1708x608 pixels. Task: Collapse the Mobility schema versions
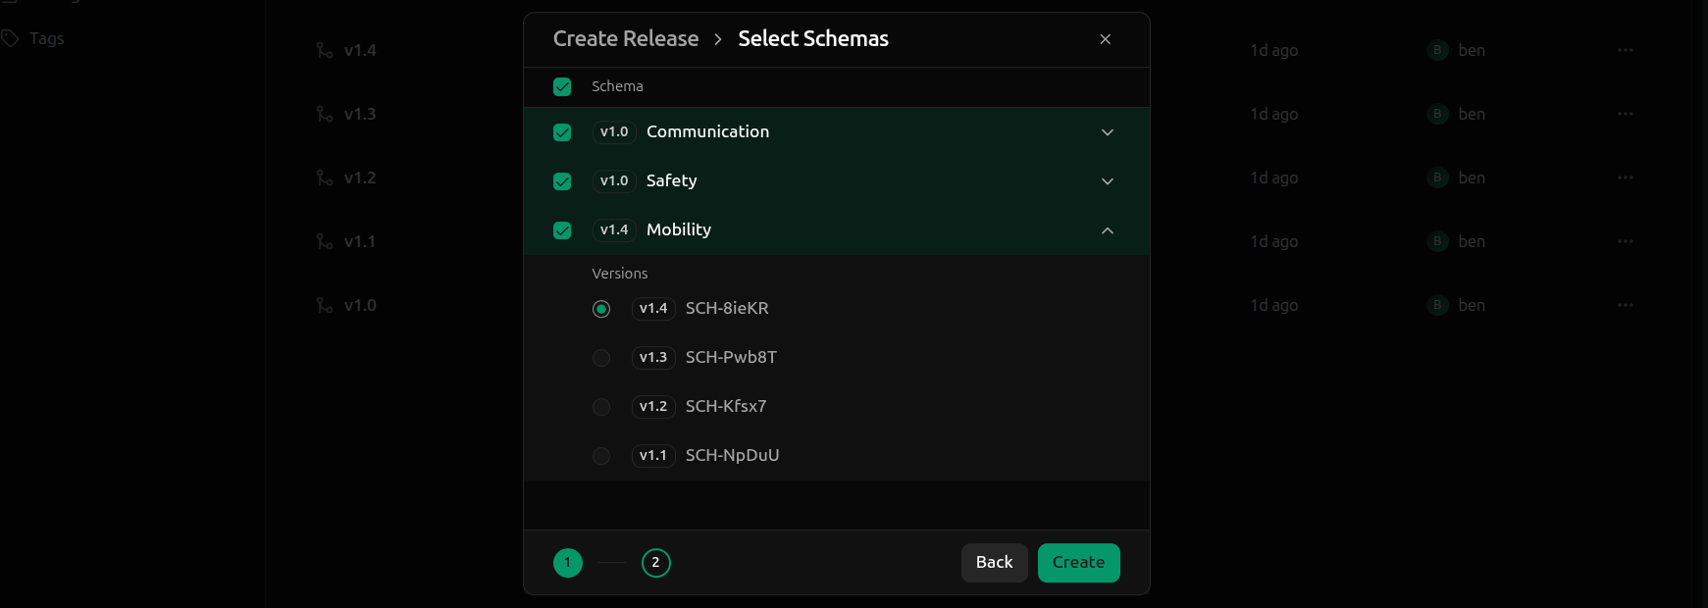tap(1108, 230)
